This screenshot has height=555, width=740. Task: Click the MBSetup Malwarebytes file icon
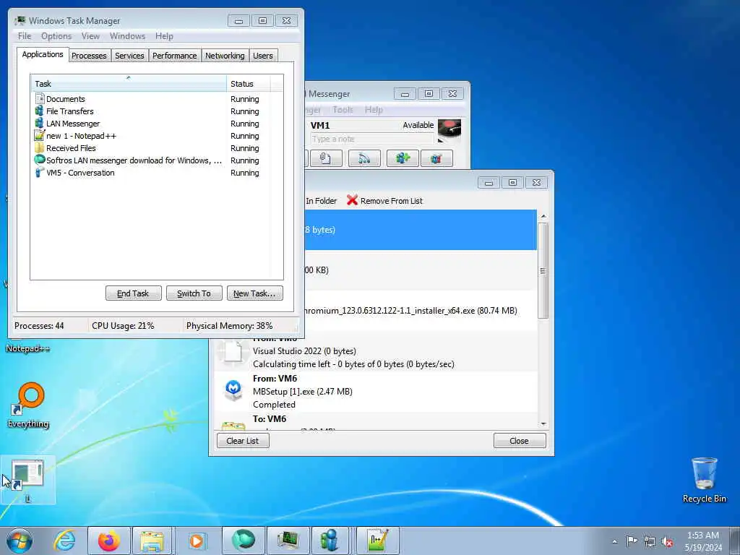233,390
